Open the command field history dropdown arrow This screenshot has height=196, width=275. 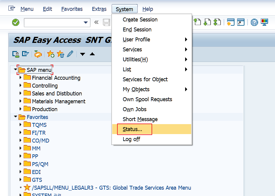coord(86,22)
